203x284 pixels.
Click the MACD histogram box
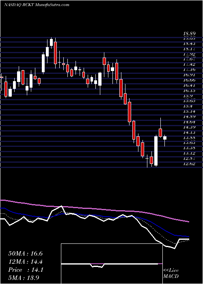pos(112,264)
